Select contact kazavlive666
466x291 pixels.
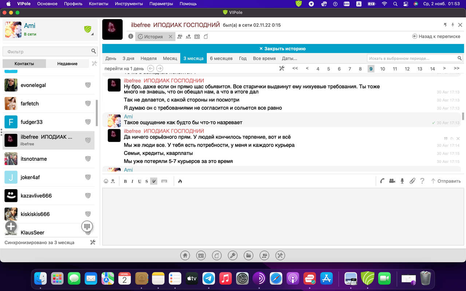pos(48,196)
